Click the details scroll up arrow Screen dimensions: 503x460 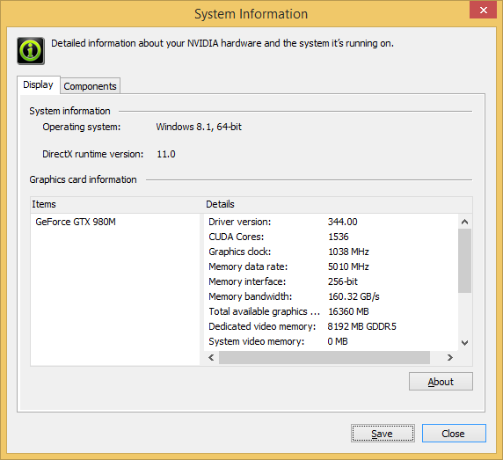(464, 222)
